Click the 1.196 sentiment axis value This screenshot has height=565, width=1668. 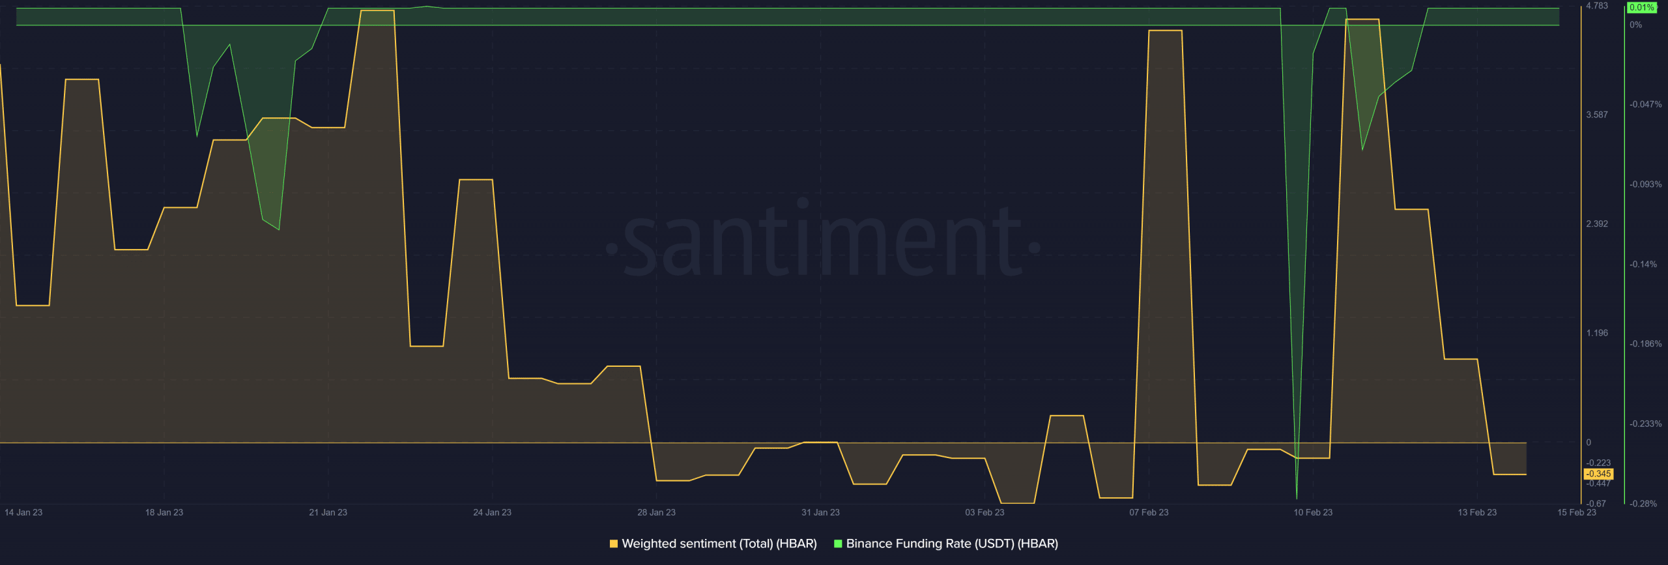(x=1597, y=333)
